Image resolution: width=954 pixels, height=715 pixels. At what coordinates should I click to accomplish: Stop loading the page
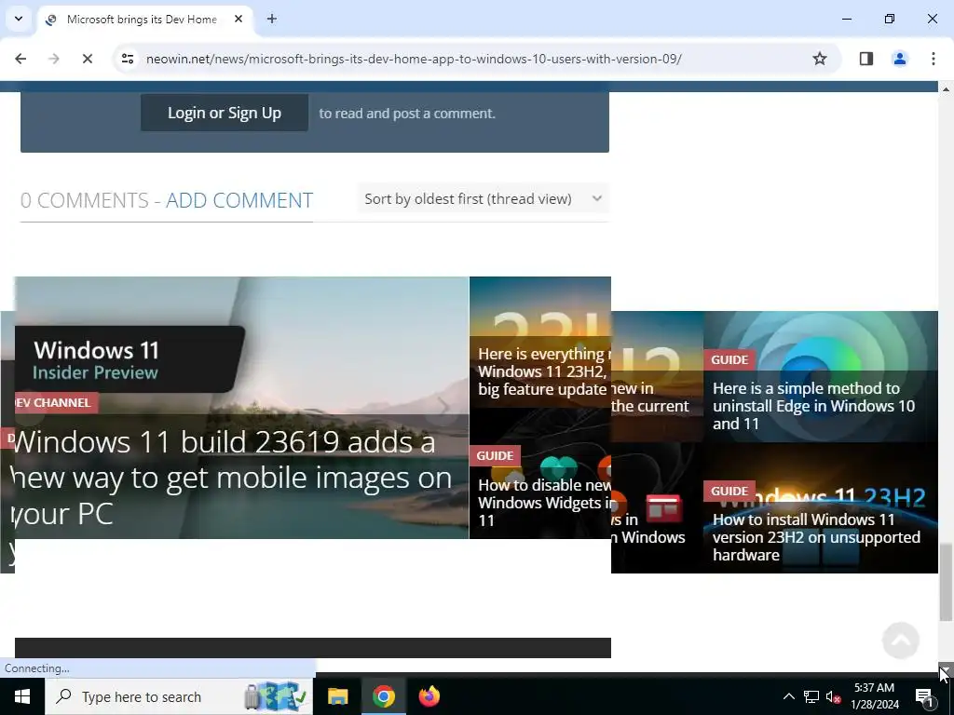coord(87,59)
